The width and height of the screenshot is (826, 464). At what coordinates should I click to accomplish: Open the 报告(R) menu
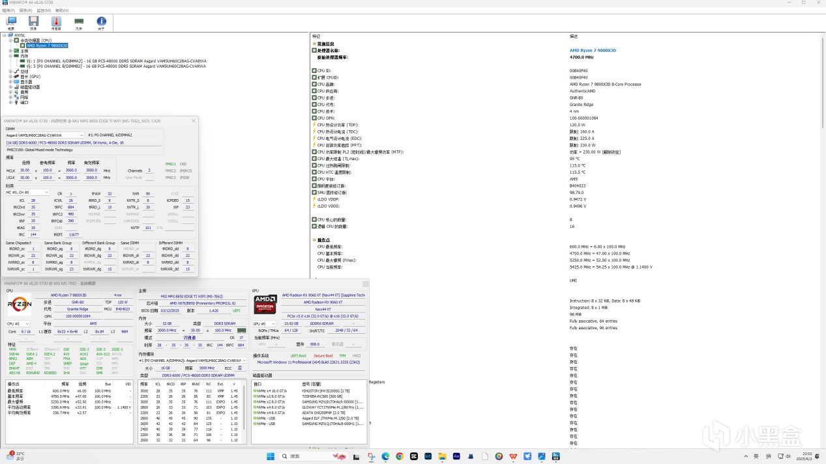pyautogui.click(x=26, y=10)
